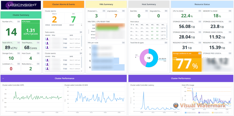234x116 pixels.
Task: Click the Host CPU Usage chart title
Action: pos(188,85)
